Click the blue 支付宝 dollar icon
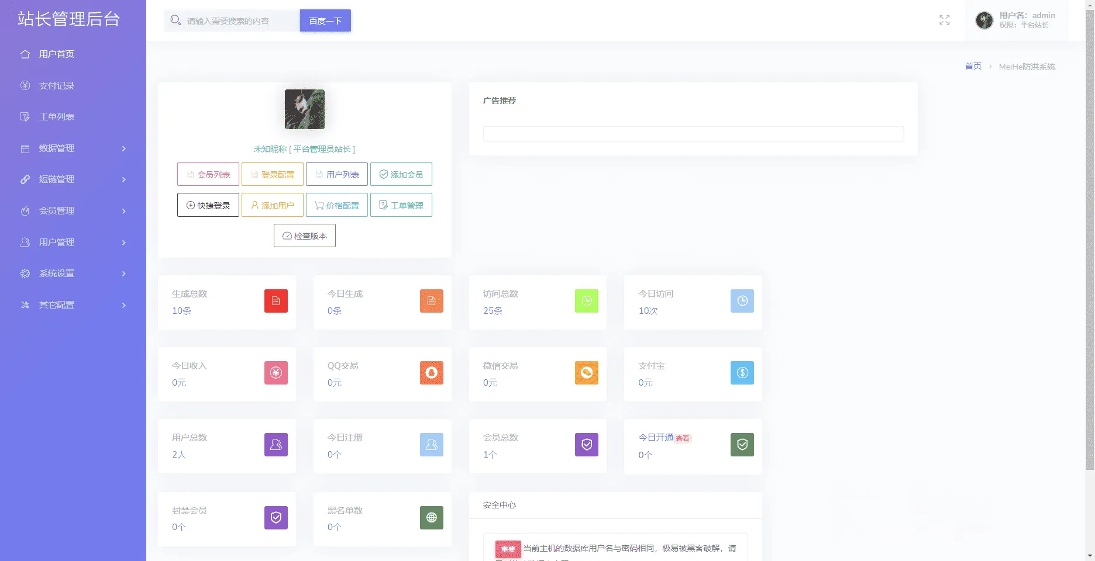The image size is (1095, 561). click(742, 373)
